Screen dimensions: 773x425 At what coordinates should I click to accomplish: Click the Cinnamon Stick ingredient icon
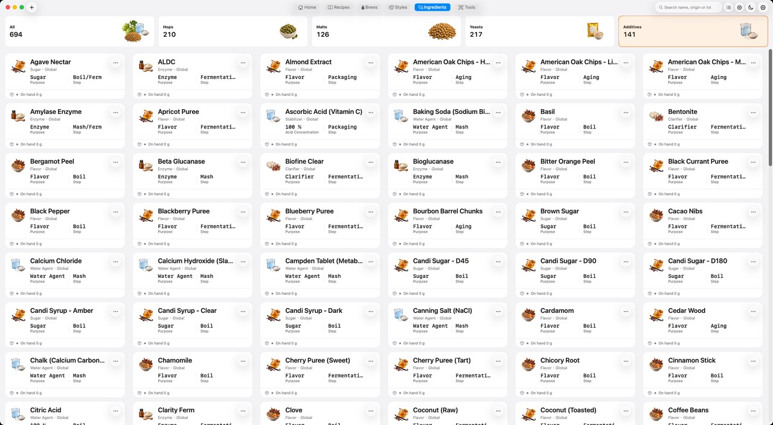pyautogui.click(x=656, y=365)
